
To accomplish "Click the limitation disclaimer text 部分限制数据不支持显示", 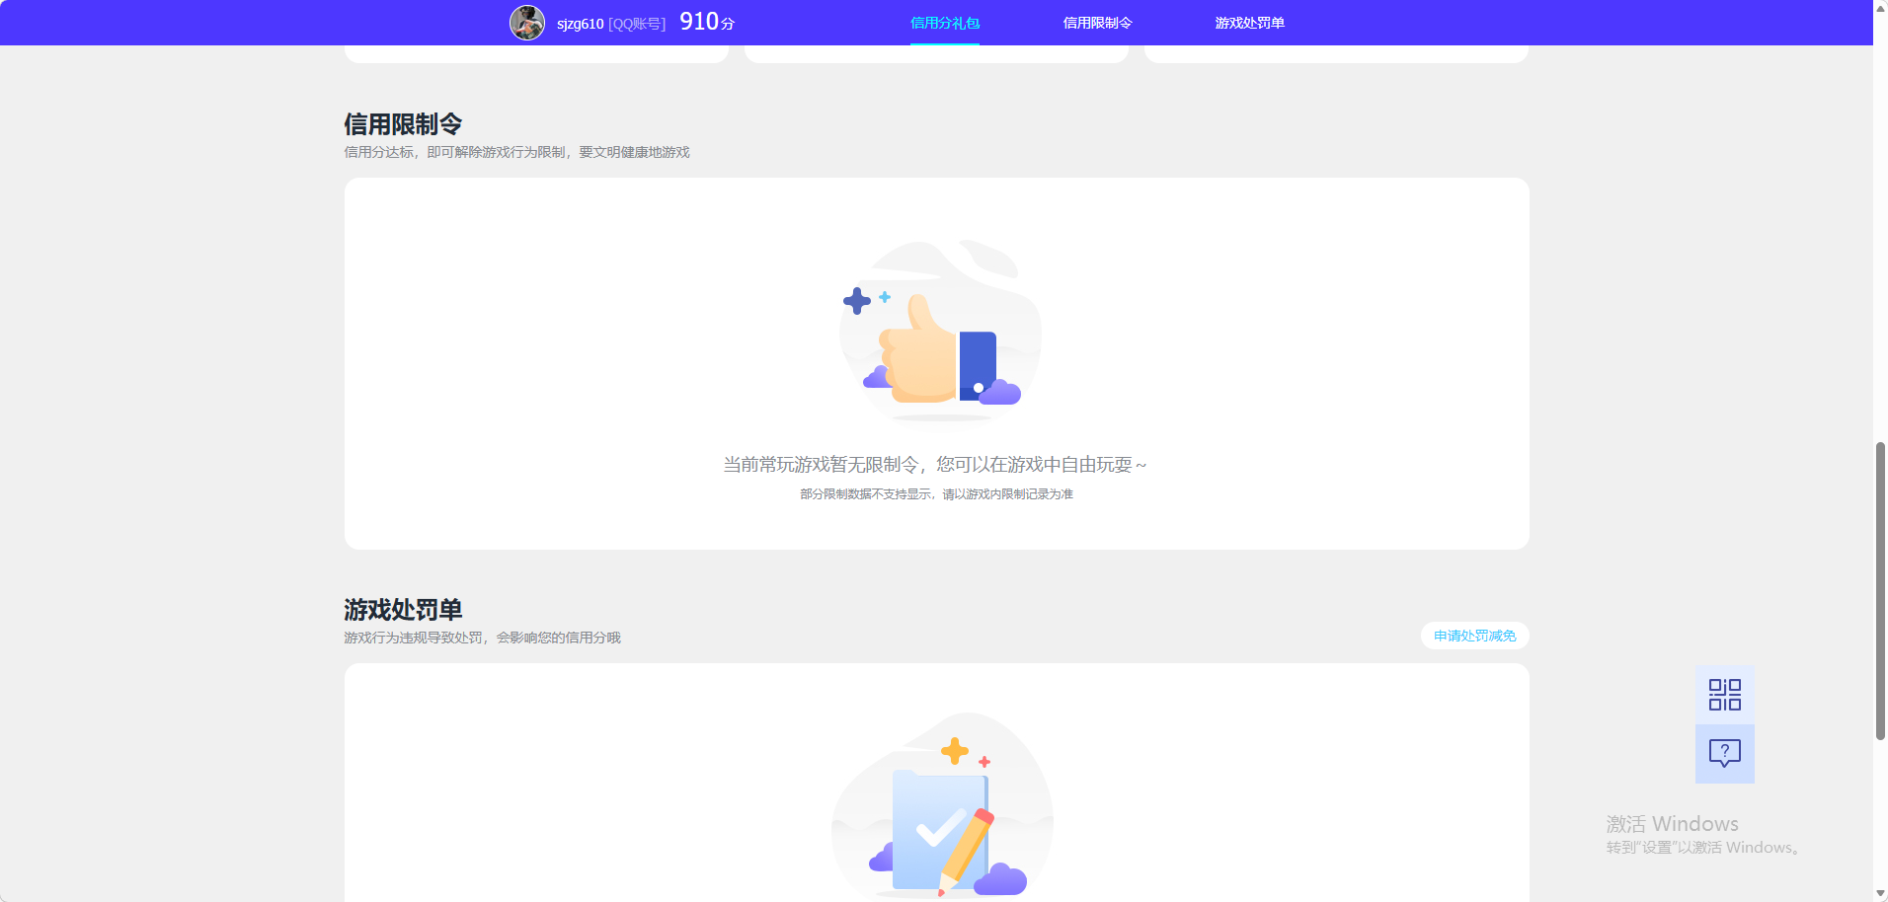I will coord(935,493).
